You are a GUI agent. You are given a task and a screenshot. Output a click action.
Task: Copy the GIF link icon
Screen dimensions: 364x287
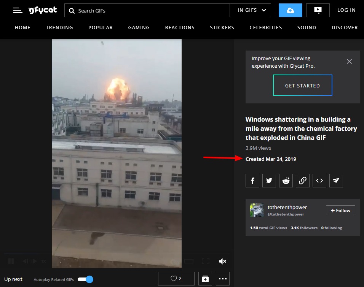coord(302,180)
